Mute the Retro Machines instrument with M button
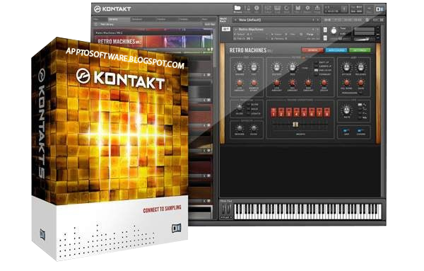This screenshot has height=271, width=424. (325, 38)
